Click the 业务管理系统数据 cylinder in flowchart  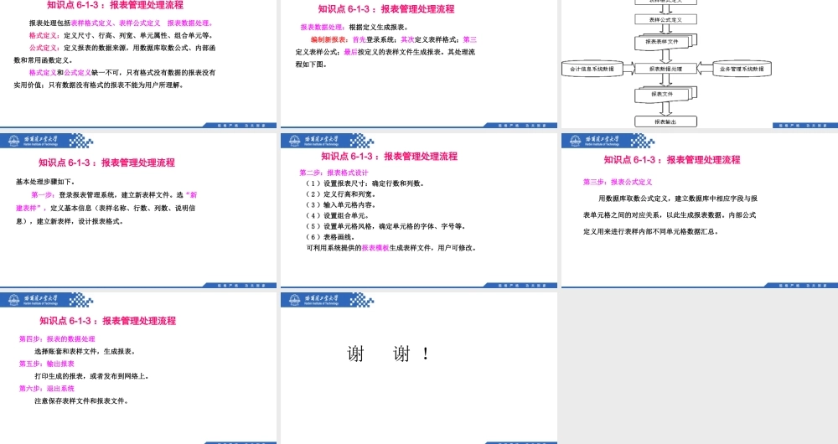point(742,69)
